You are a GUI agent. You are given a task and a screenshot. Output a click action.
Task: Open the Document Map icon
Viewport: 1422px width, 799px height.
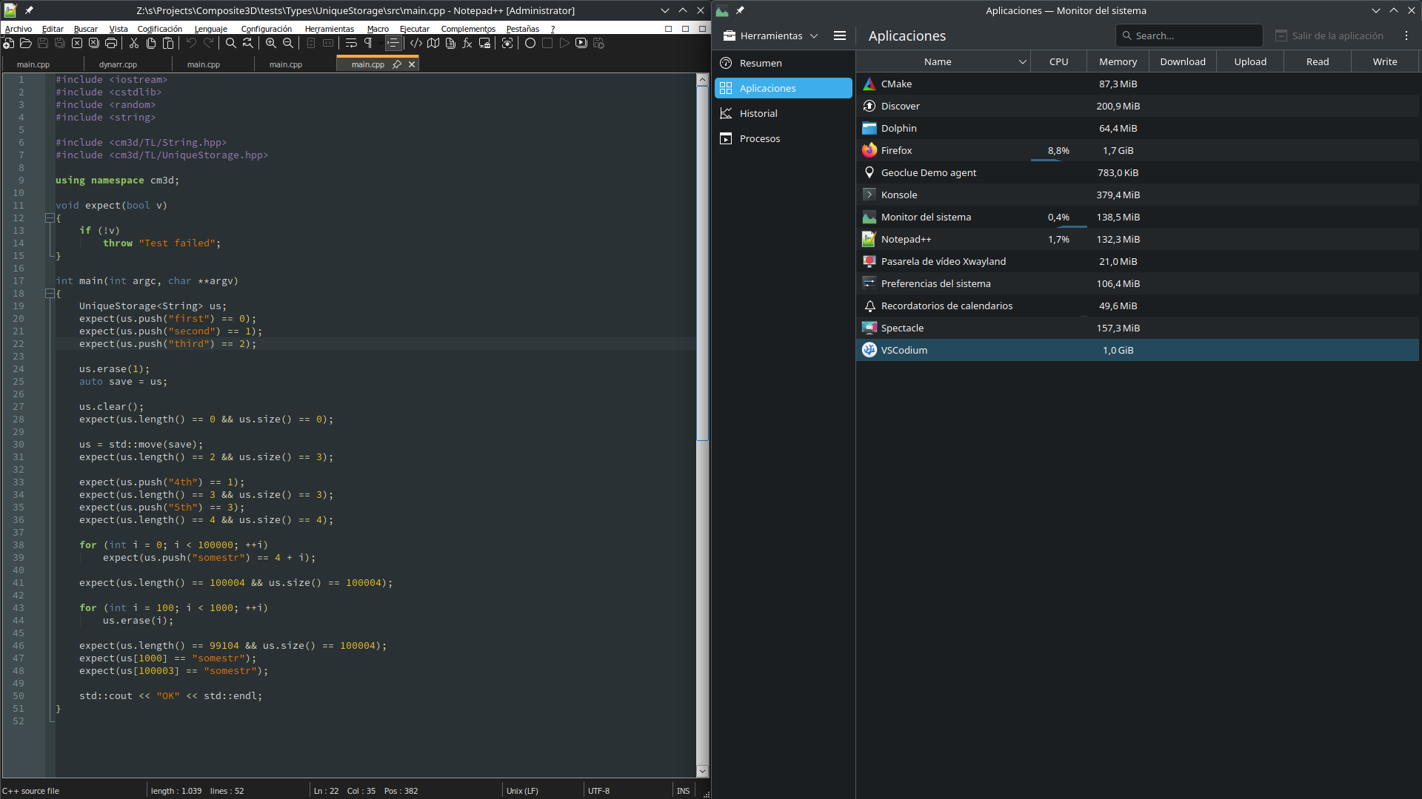tap(433, 44)
